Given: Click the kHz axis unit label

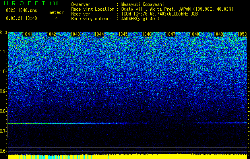Looking at the screenshot, I should coord(4,32).
